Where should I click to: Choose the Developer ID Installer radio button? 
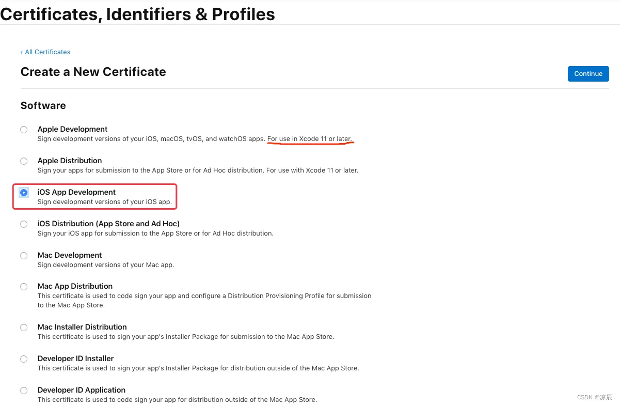pos(24,359)
